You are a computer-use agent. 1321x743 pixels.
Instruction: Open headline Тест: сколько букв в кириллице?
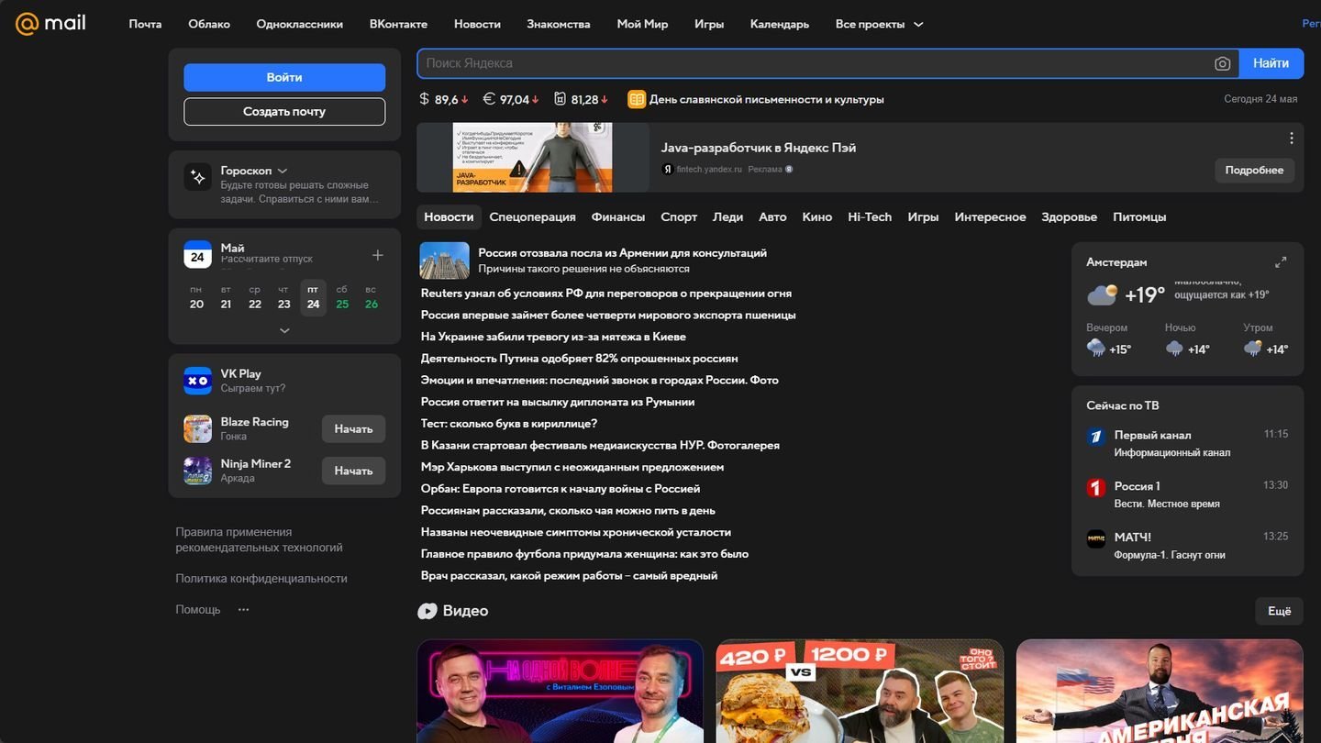pyautogui.click(x=509, y=424)
